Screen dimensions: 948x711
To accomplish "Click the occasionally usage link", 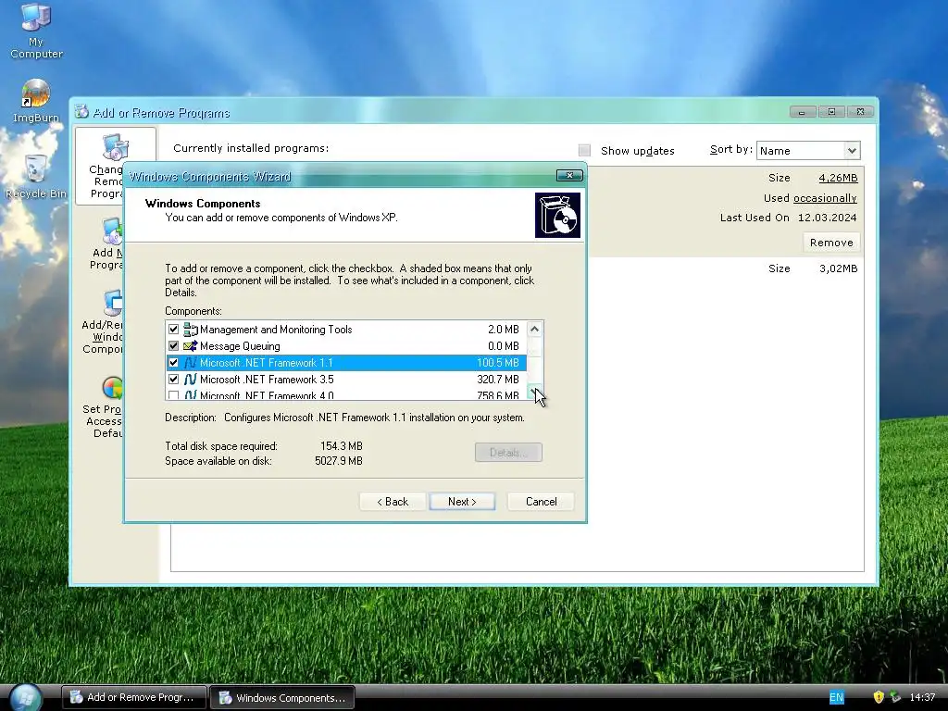I will [825, 198].
